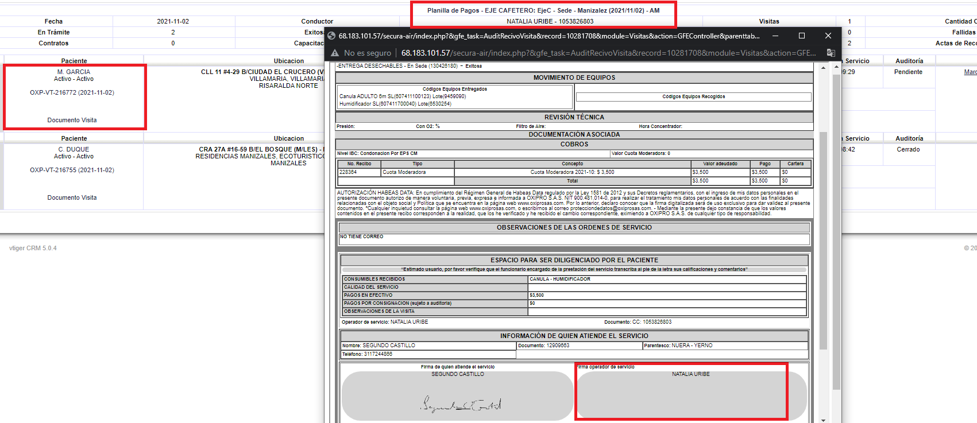Click the COBROS section header

click(574, 144)
